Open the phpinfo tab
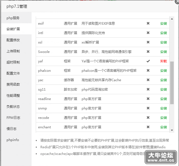179x166 pixels. [x=16, y=140]
